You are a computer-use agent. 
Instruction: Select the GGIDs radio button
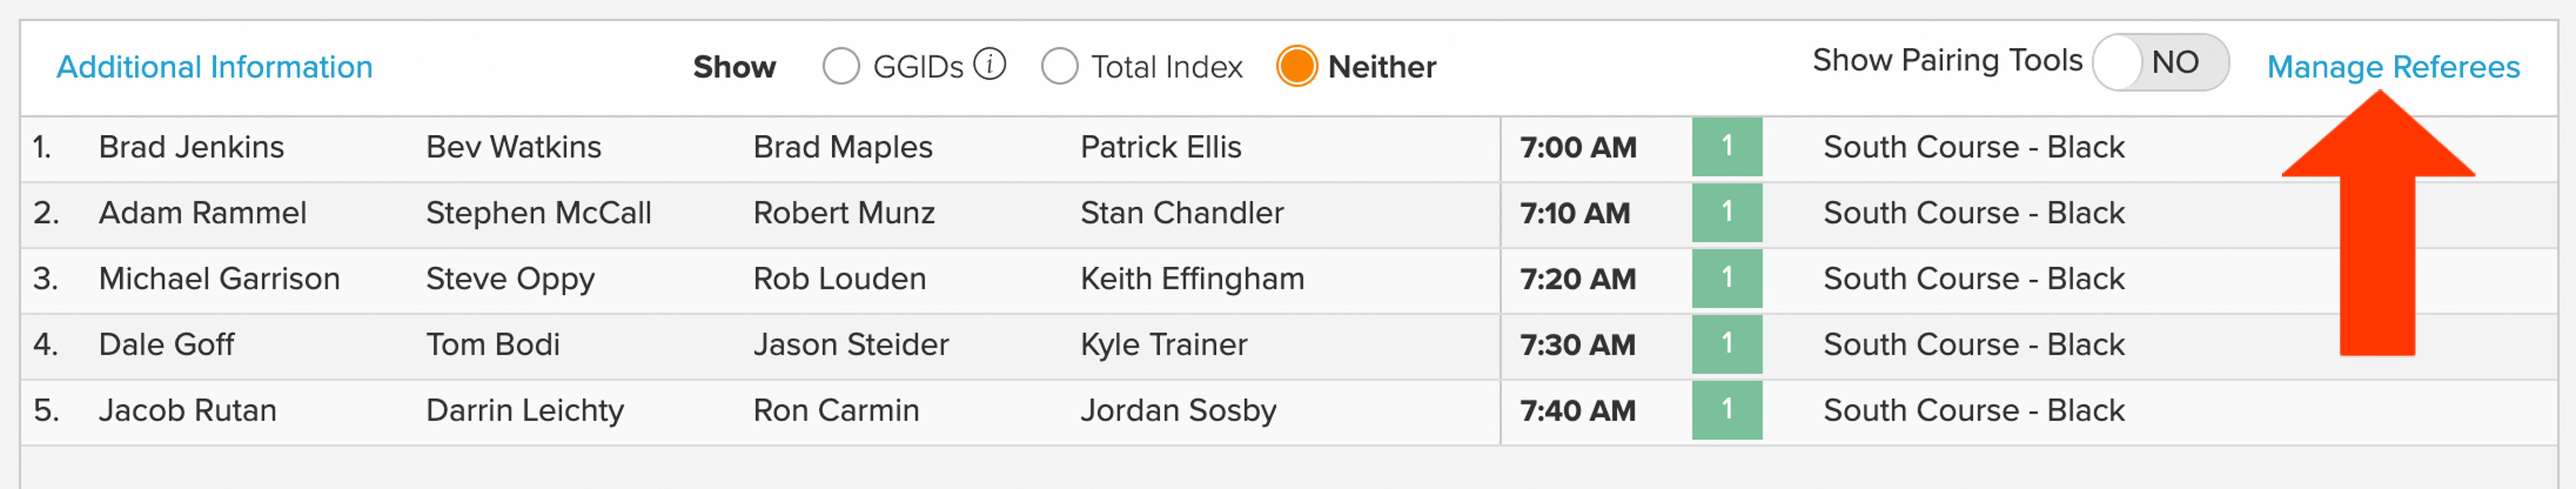click(841, 66)
